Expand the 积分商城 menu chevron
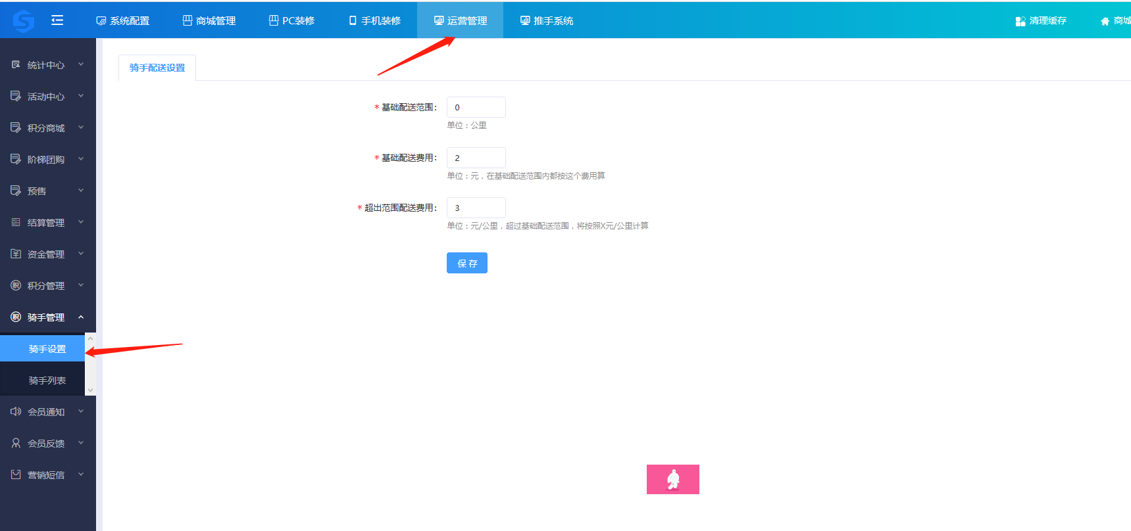1131x531 pixels. point(81,127)
